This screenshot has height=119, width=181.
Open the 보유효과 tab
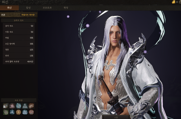click(x=47, y=8)
